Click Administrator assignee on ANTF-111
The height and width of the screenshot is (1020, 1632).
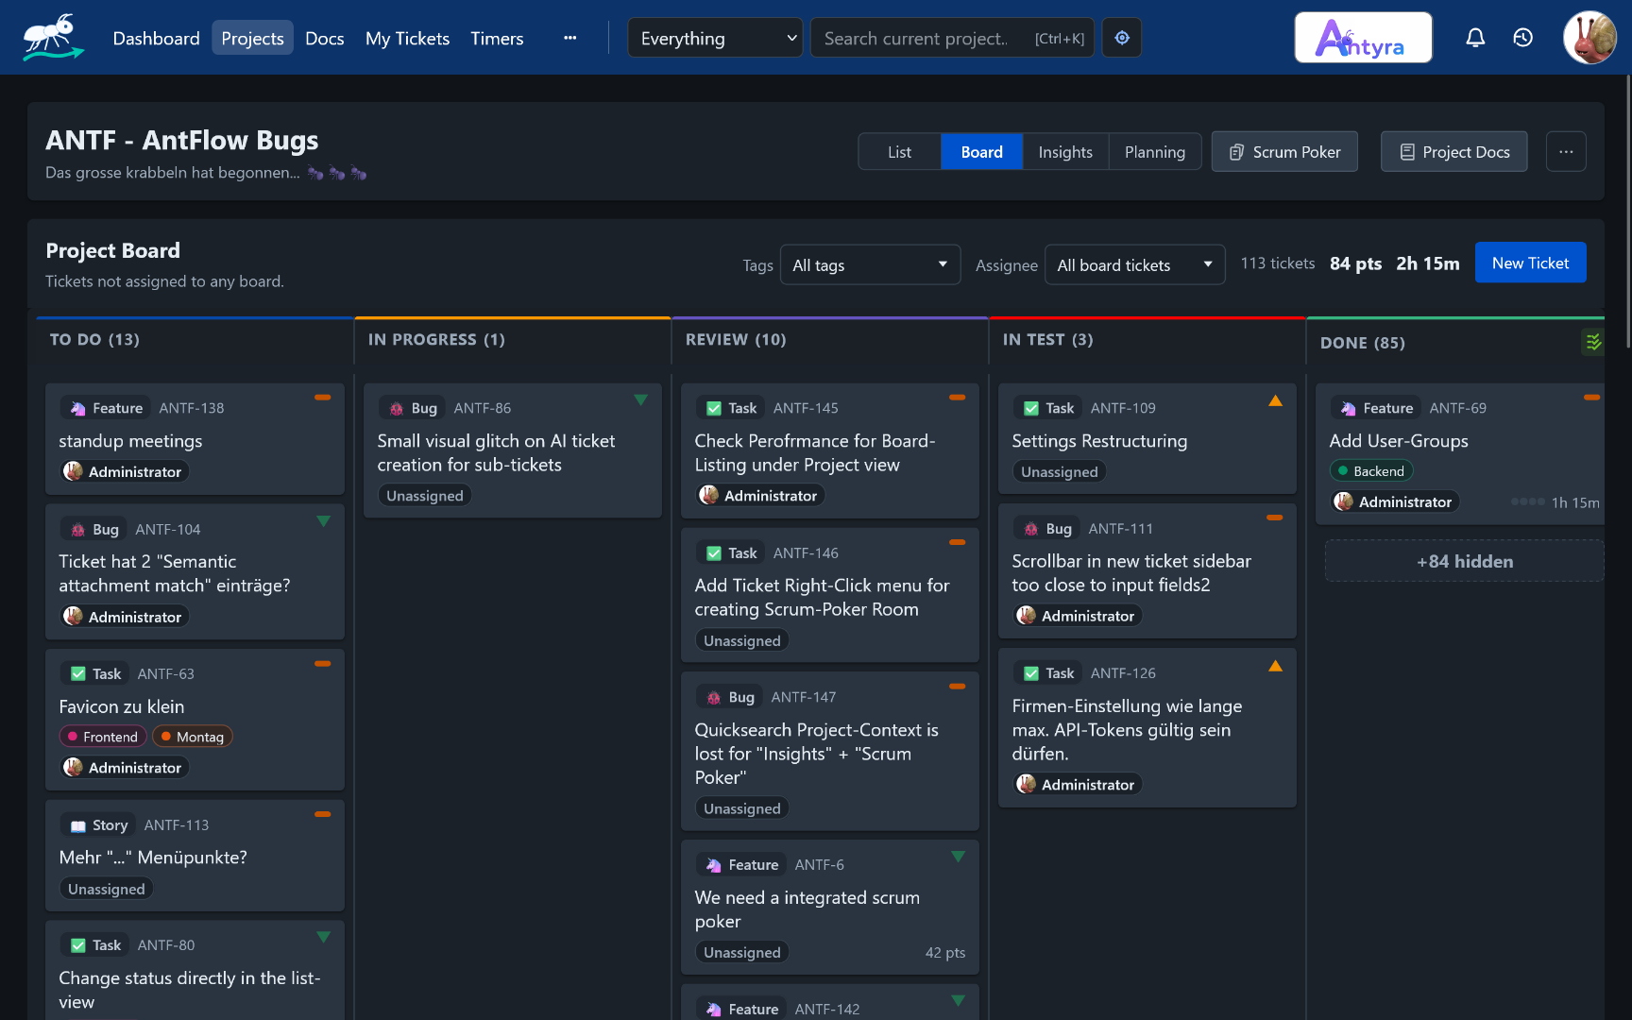click(1079, 616)
